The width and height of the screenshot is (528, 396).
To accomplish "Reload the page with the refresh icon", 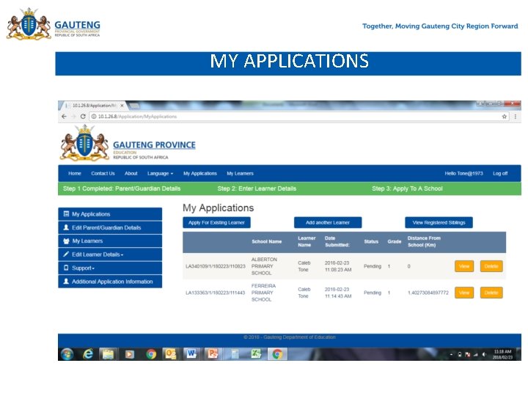I will click(x=83, y=117).
